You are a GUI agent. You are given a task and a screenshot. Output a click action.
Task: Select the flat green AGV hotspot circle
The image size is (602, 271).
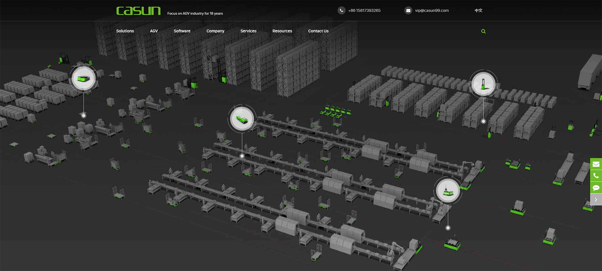click(84, 78)
